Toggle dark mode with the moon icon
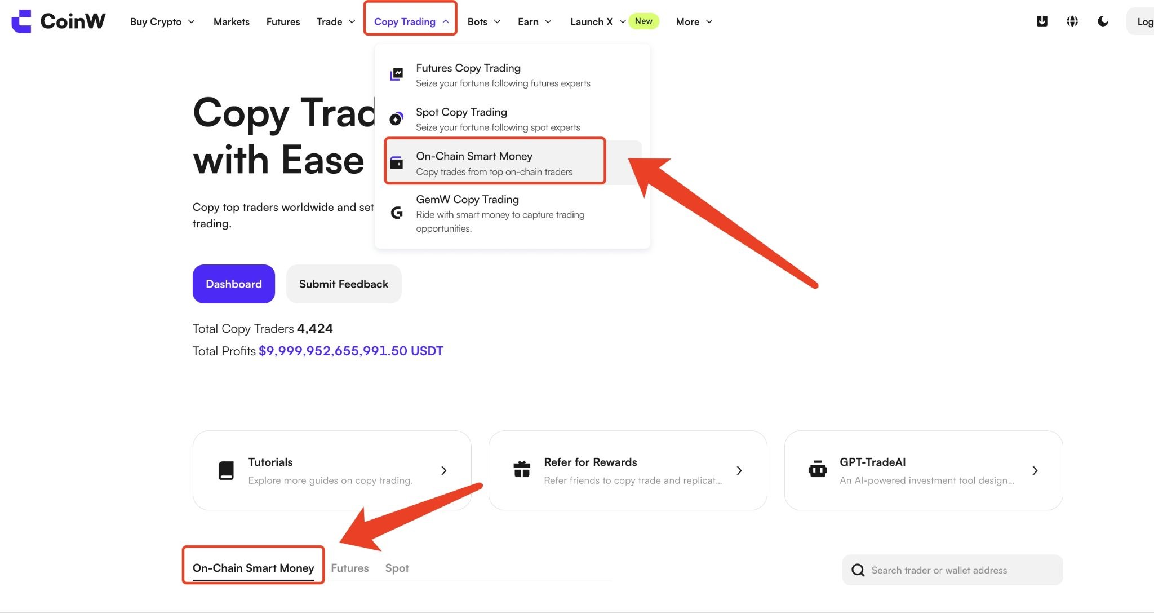 click(1103, 21)
